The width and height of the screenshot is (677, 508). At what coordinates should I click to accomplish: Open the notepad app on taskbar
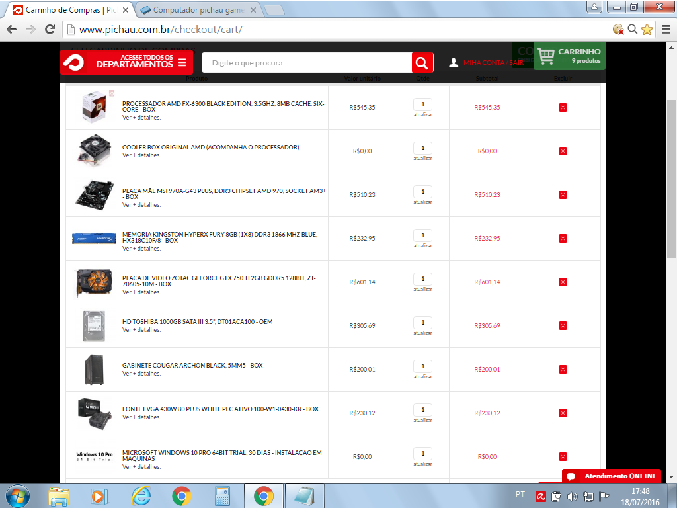(304, 496)
